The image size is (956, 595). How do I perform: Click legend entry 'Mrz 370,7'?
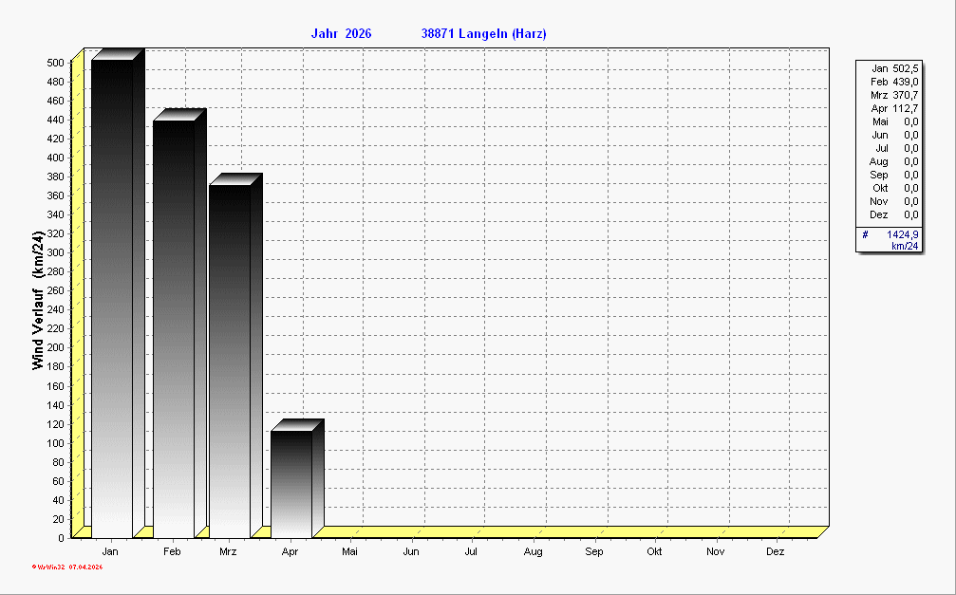pyautogui.click(x=894, y=95)
